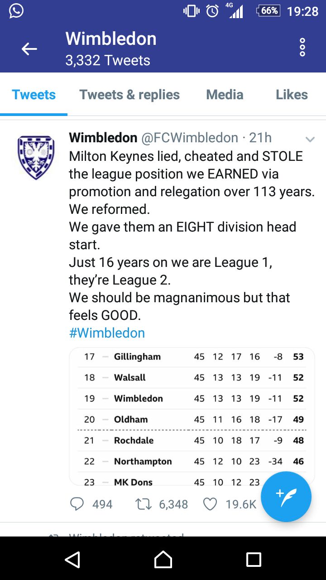Open the Likes tab
The height and width of the screenshot is (580, 326).
tap(292, 95)
